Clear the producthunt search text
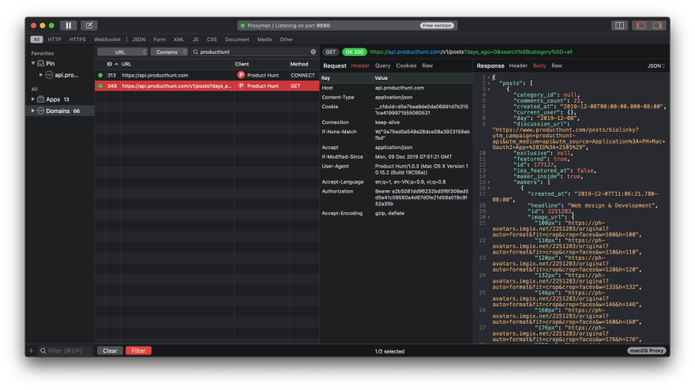695x390 pixels. pos(313,52)
